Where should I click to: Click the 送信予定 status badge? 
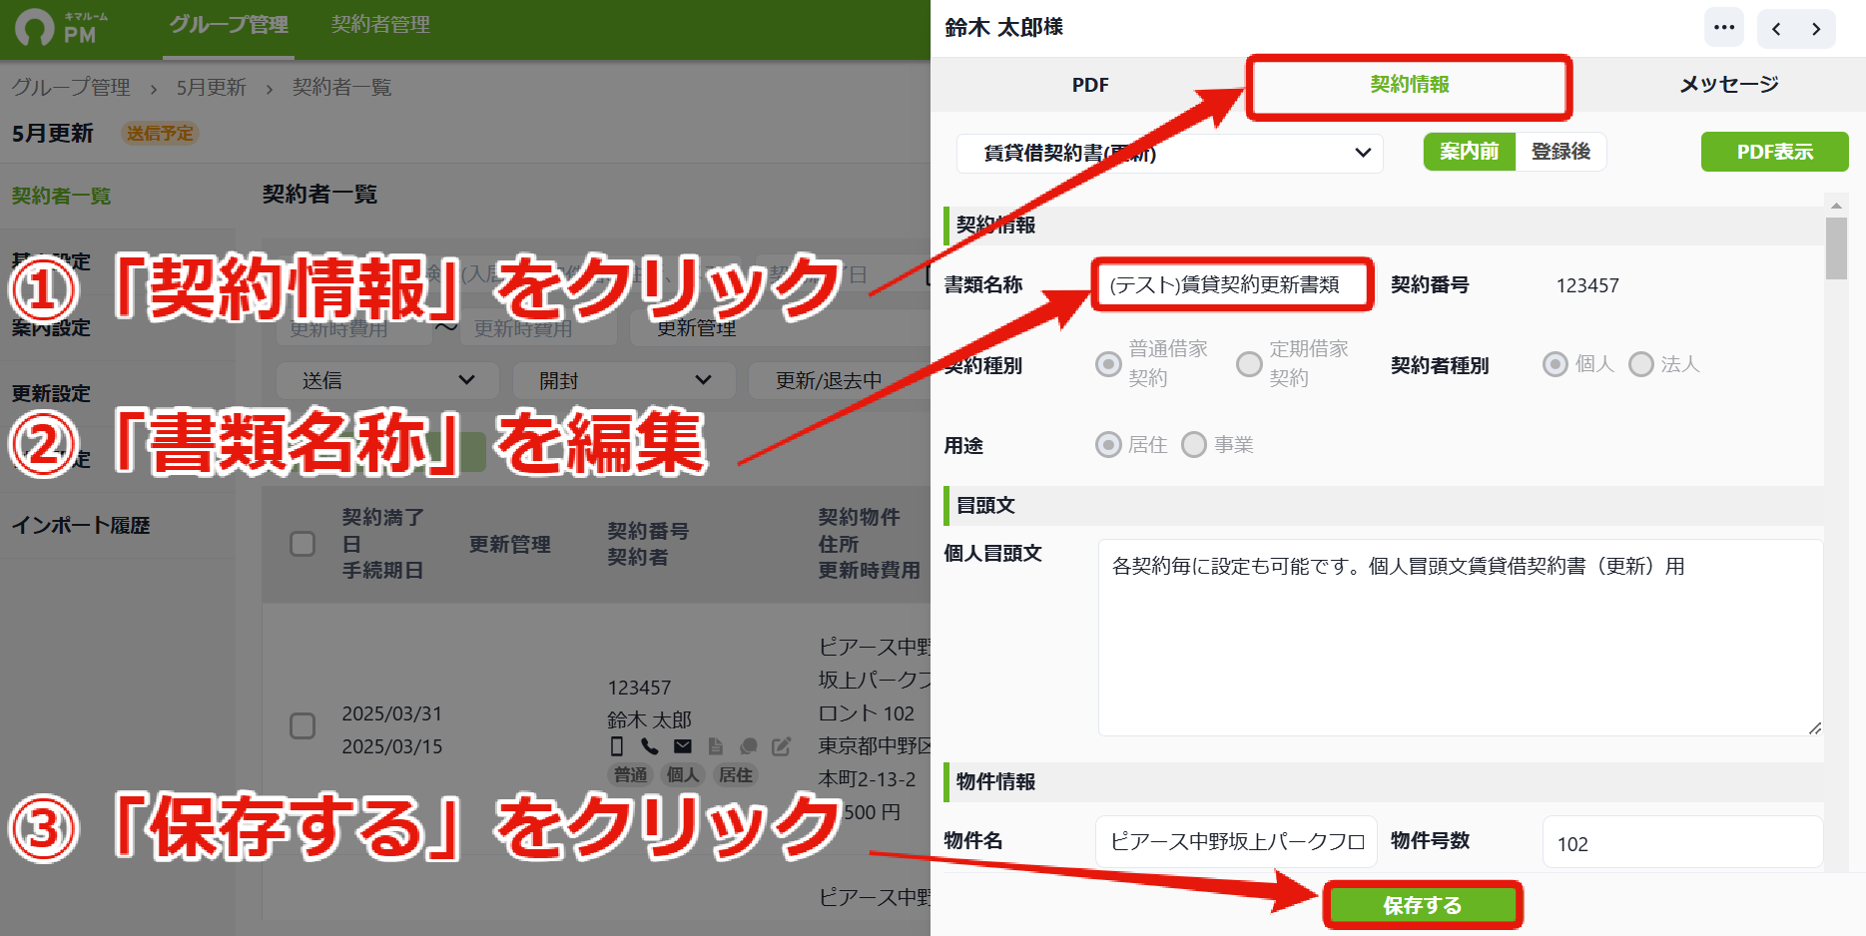160,133
